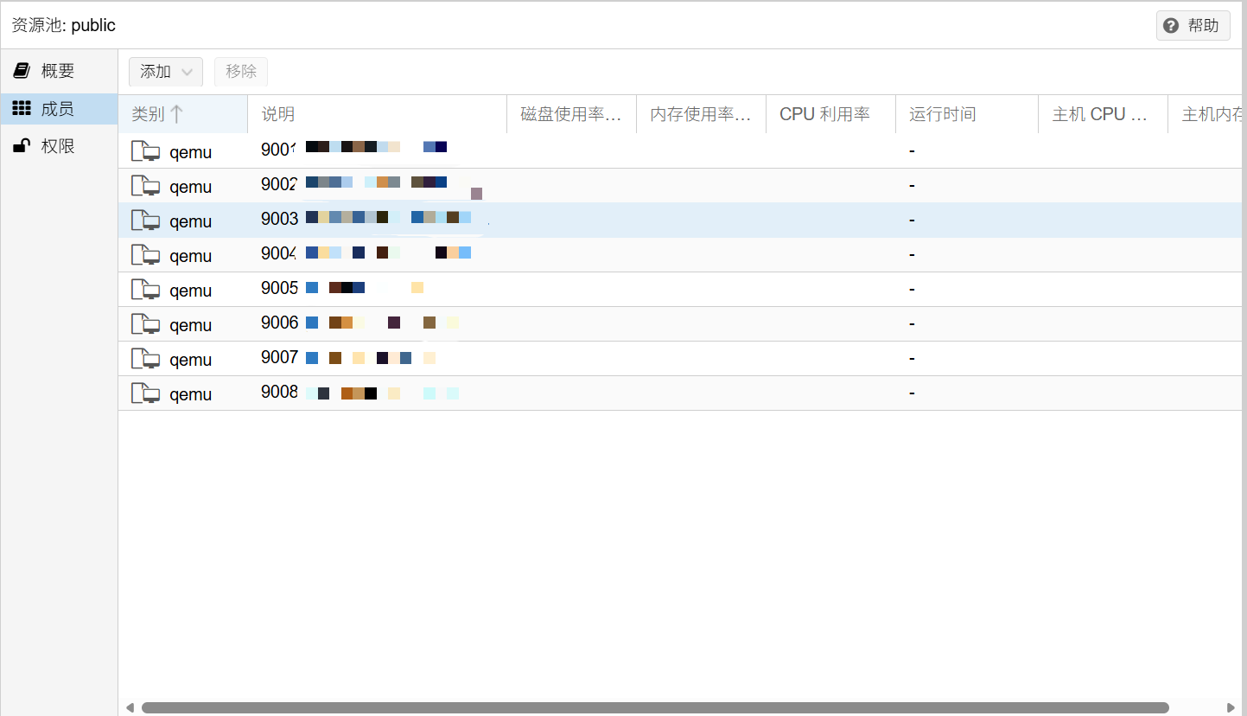Click the qemu icon in row 9005
1247x716 pixels.
coord(145,291)
